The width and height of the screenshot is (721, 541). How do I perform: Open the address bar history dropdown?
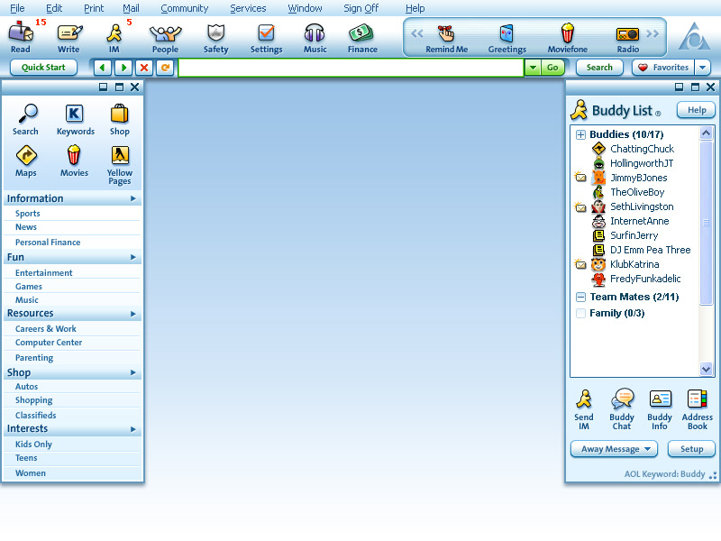click(533, 68)
